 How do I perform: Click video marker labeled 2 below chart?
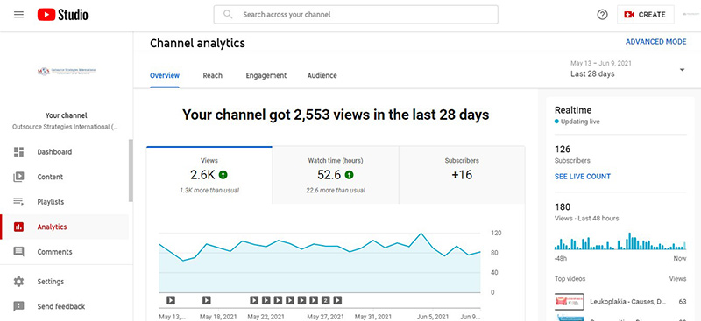326,300
